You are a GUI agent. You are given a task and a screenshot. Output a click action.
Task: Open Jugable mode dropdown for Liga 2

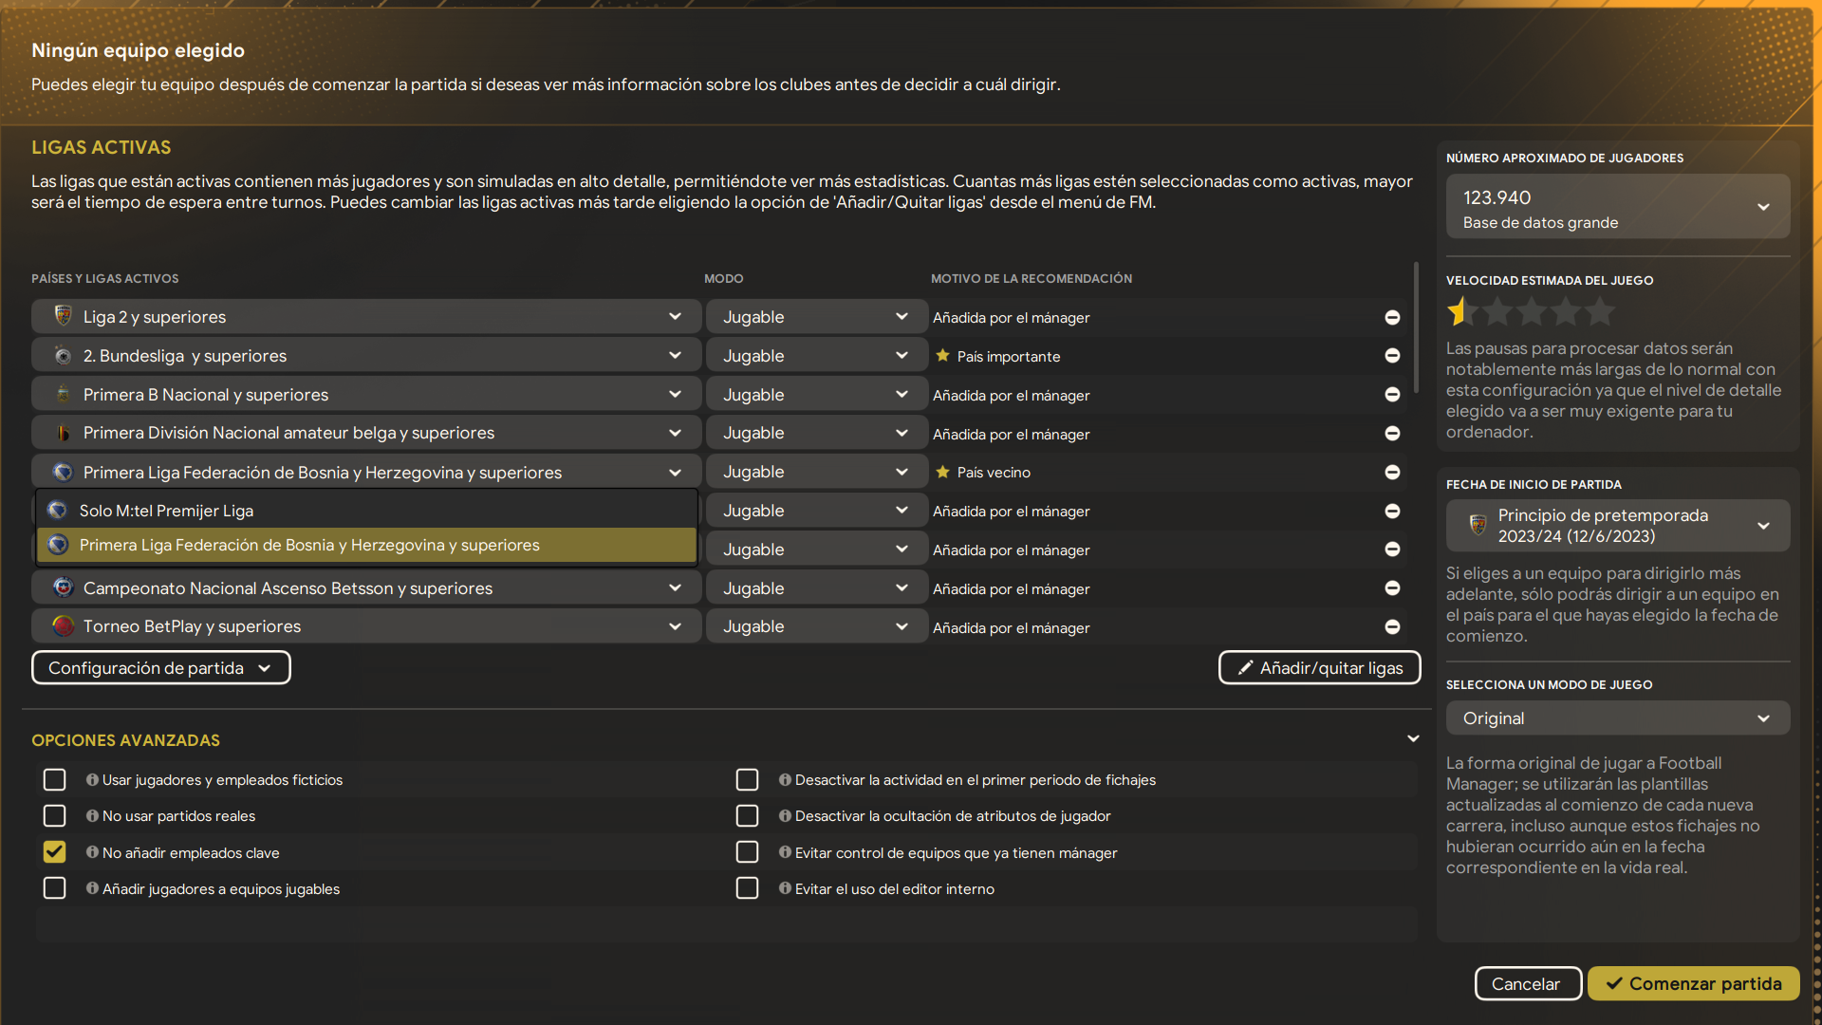pyautogui.click(x=816, y=317)
